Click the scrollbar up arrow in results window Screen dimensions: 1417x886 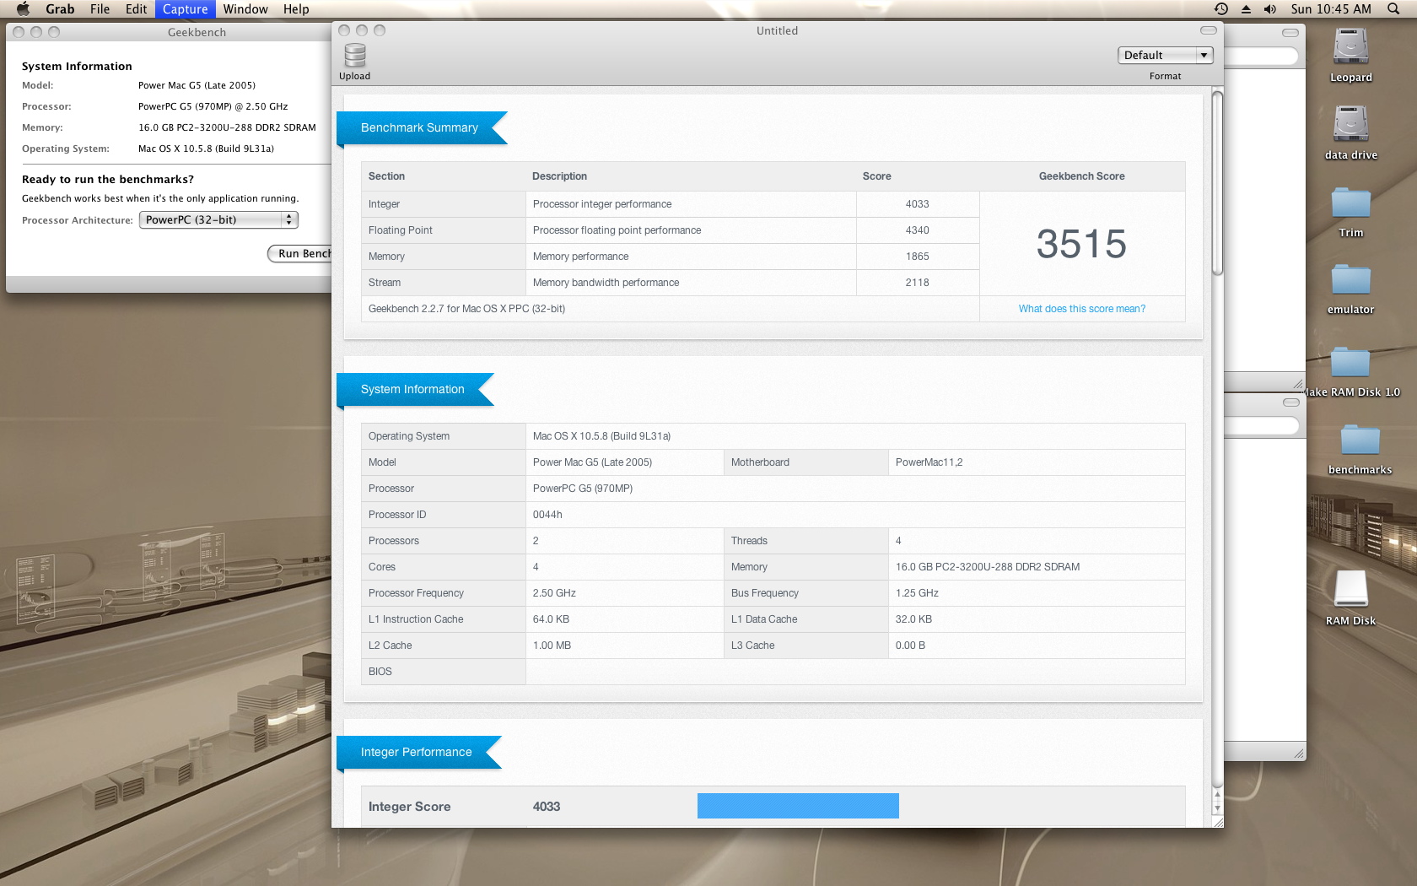coord(1217,795)
